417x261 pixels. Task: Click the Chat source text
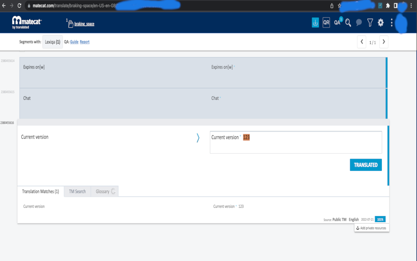click(x=27, y=98)
